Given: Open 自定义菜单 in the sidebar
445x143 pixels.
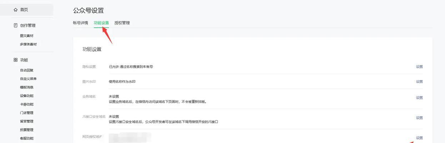Looking at the screenshot, I should click(x=28, y=79).
